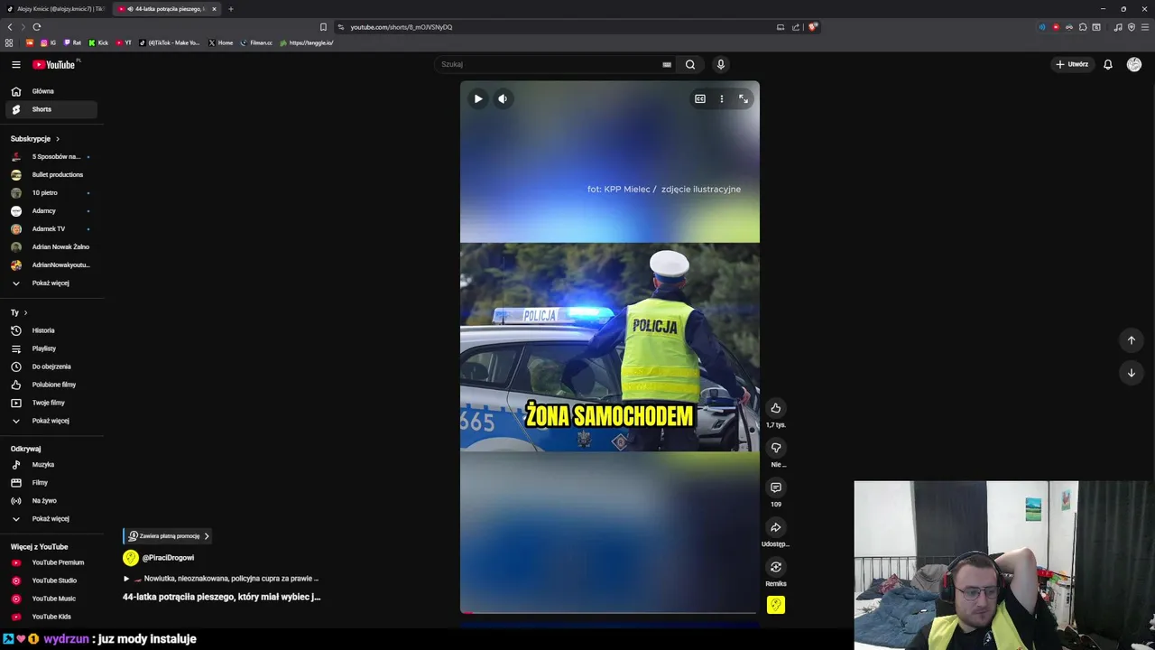1155x650 pixels.
Task: Open the account avatar menu
Action: coord(1134,64)
